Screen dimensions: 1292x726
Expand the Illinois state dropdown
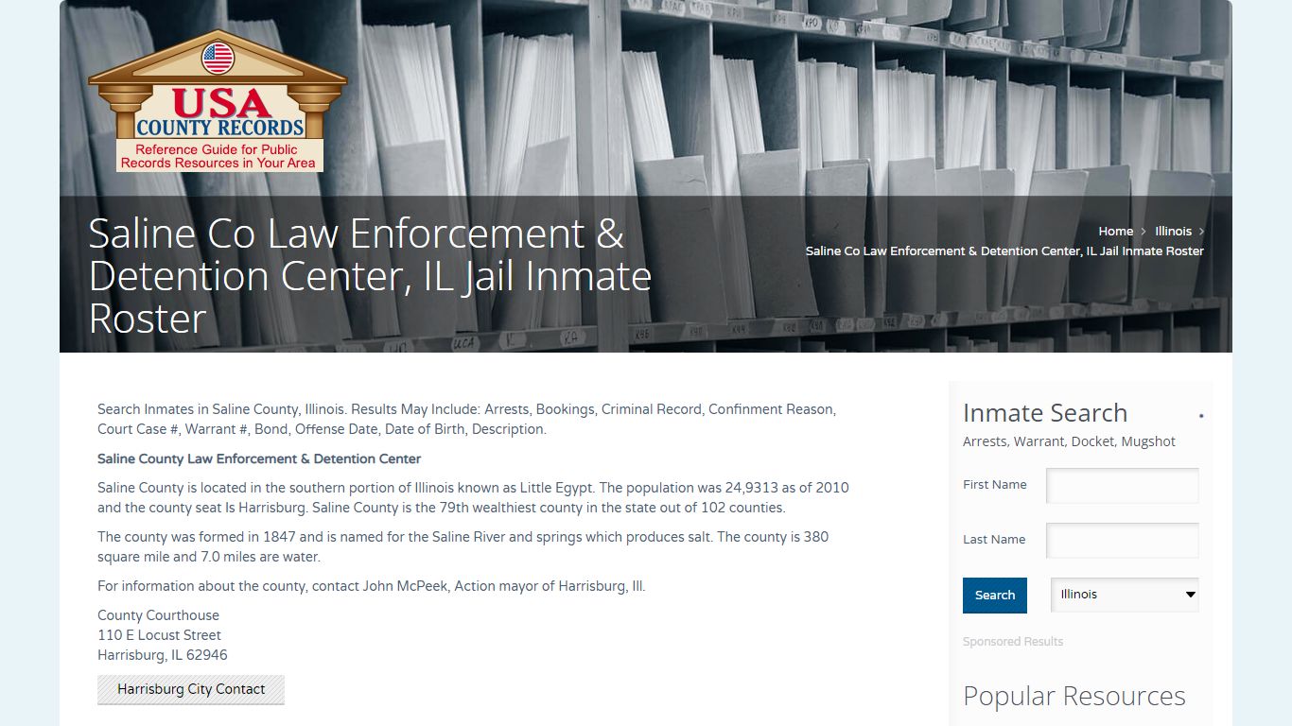pos(1125,595)
